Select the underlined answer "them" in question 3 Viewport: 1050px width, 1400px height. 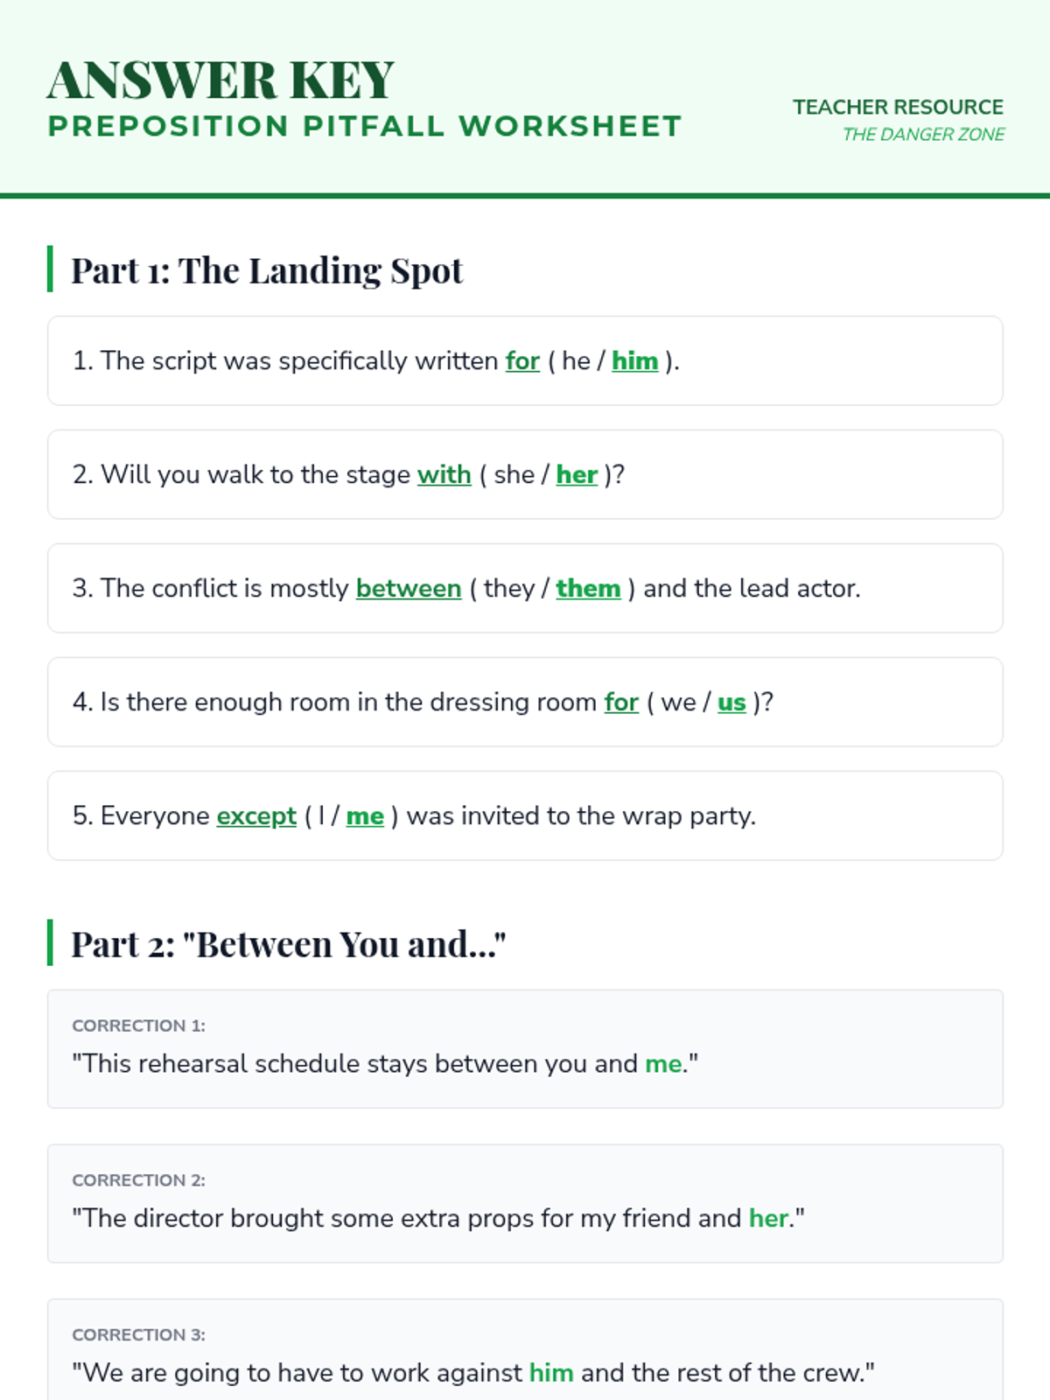click(x=588, y=589)
